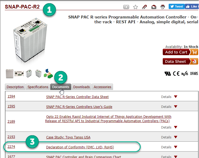Open document number 1594 link
Screen dimensions: 199x158
point(11,96)
